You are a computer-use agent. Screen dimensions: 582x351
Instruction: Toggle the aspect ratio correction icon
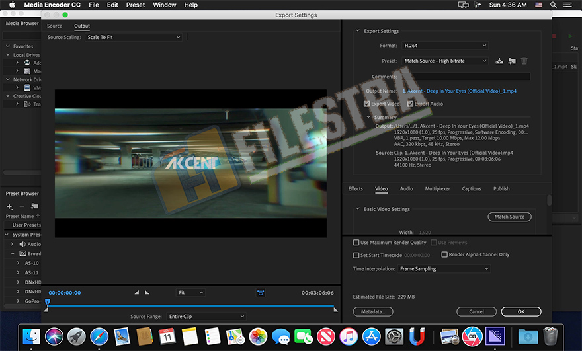point(261,293)
